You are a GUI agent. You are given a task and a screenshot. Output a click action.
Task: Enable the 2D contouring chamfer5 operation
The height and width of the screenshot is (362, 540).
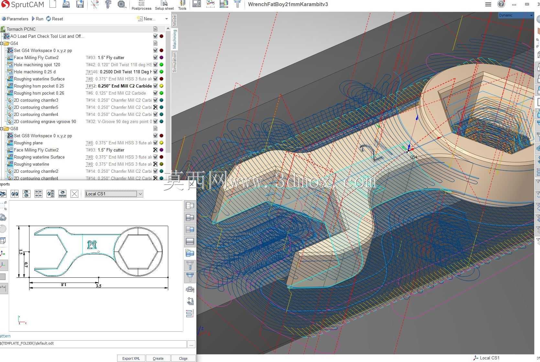point(155,107)
